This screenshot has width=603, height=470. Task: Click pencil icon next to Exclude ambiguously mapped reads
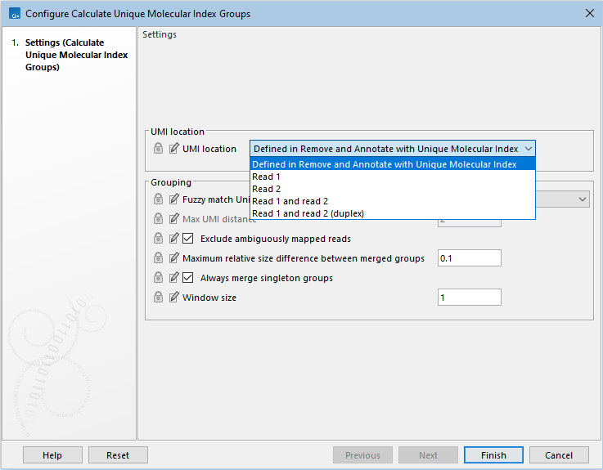pos(173,239)
